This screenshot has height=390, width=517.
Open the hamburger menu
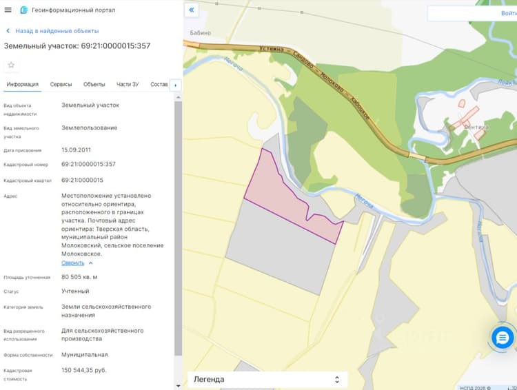[x=8, y=10]
